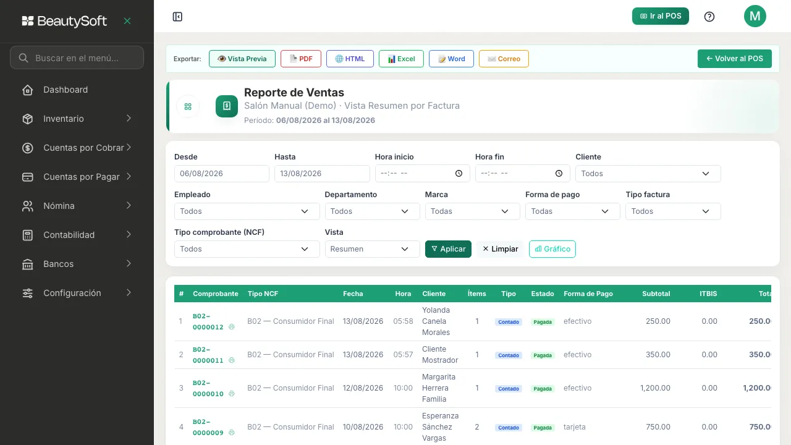
Task: Open the Tipo factura dropdown
Action: point(673,211)
